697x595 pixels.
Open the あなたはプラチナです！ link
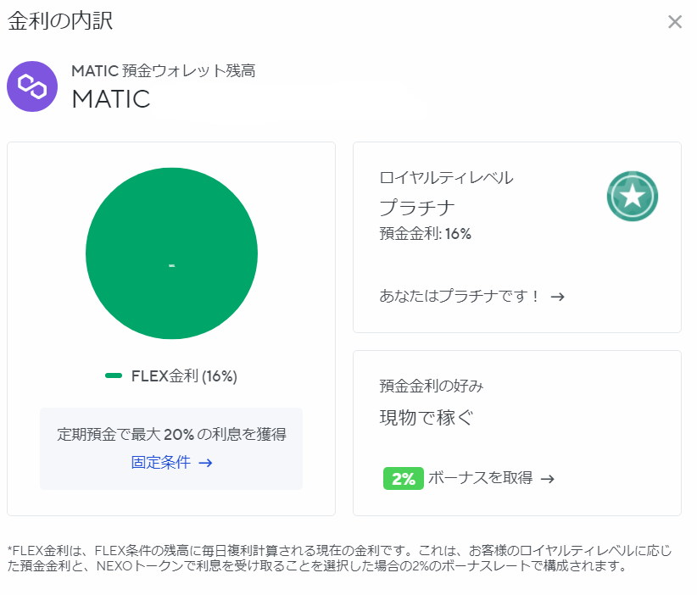tap(460, 297)
